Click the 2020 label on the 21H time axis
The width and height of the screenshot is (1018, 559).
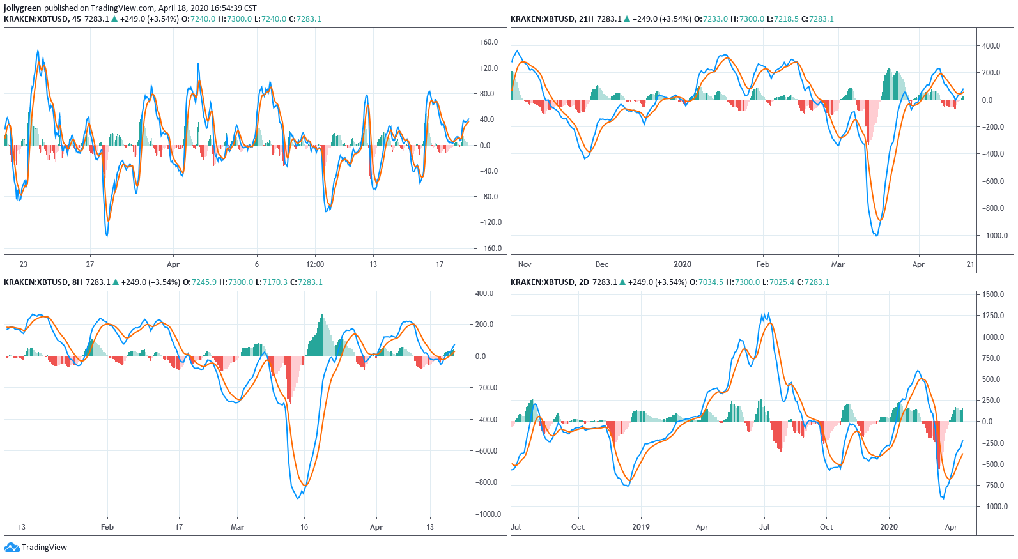click(x=683, y=264)
